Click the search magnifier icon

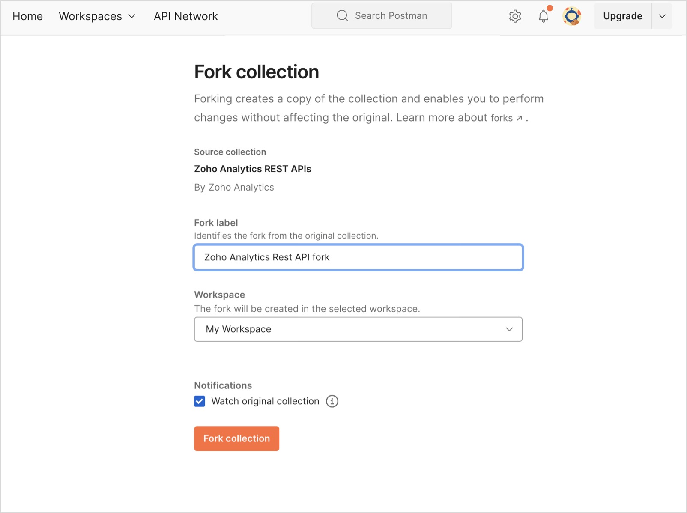pyautogui.click(x=342, y=16)
